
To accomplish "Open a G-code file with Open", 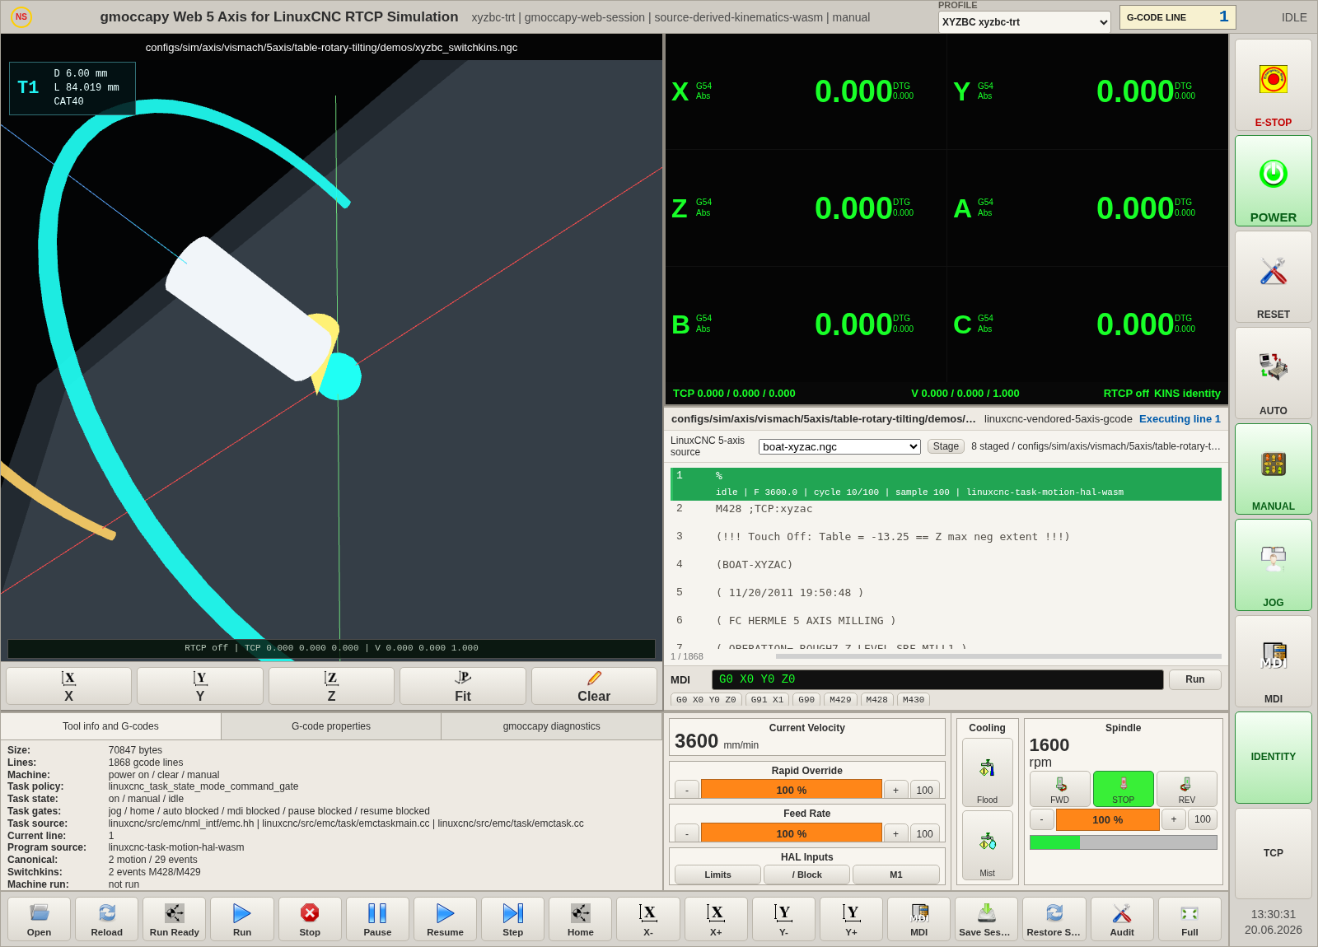I will click(x=39, y=919).
